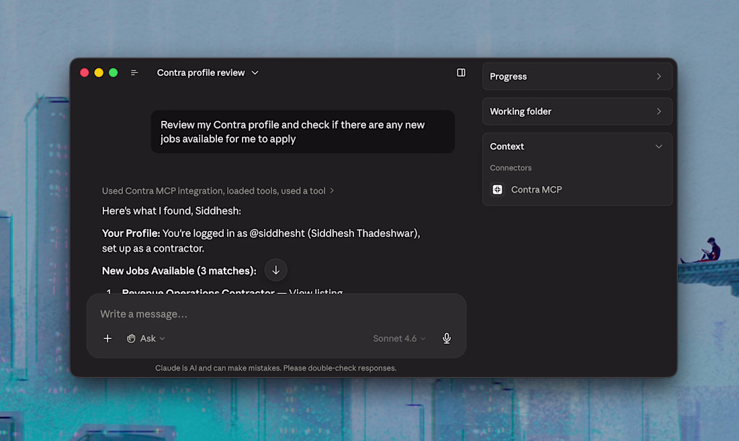Click 'New Jobs Available (3 matches):' text
Image resolution: width=739 pixels, height=441 pixels.
(x=179, y=271)
